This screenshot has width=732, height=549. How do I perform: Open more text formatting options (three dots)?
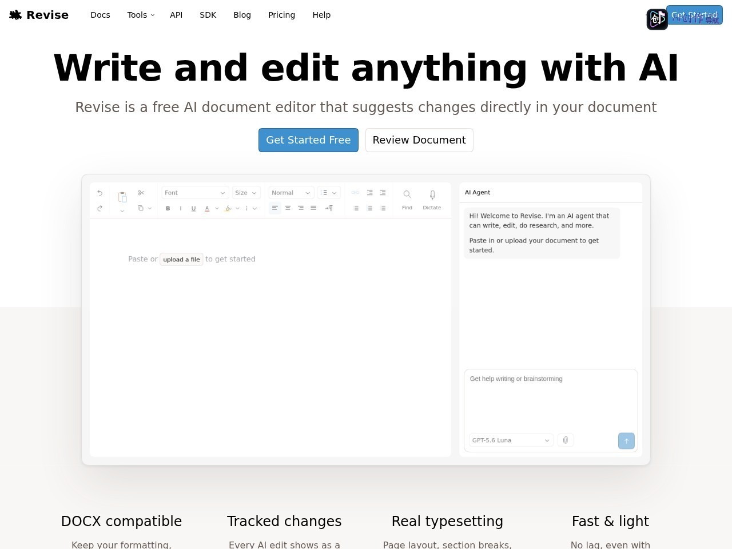[x=246, y=208]
